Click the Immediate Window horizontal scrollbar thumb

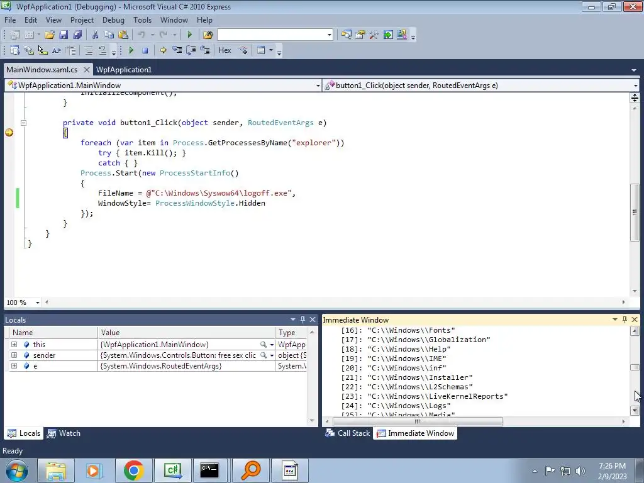[418, 422]
